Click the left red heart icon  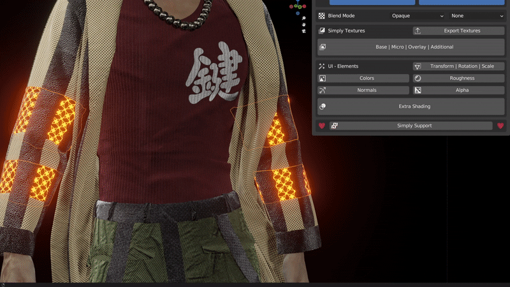point(322,126)
